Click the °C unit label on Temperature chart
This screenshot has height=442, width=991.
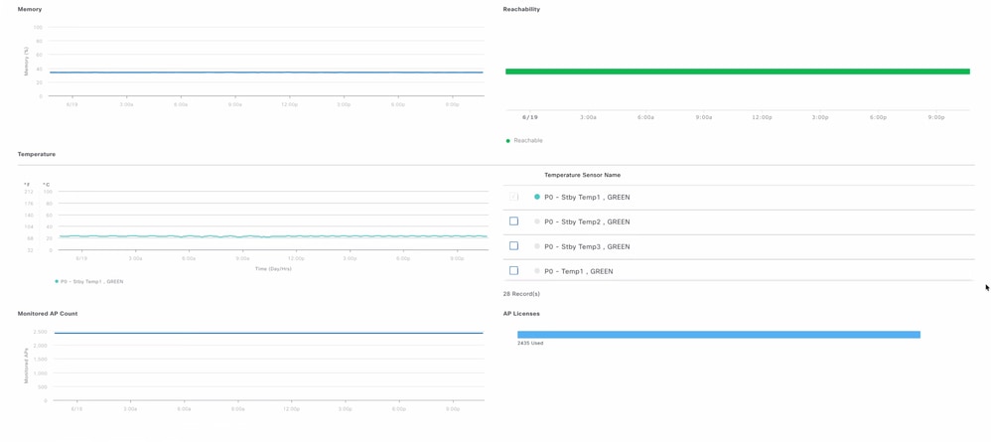[46, 184]
